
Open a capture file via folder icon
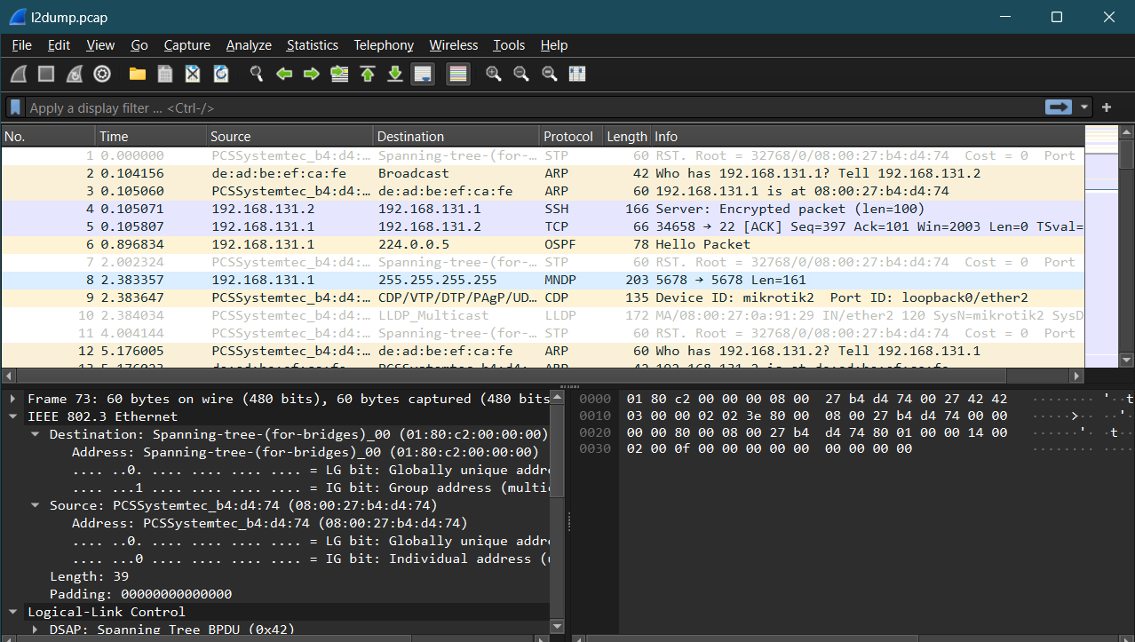(137, 74)
